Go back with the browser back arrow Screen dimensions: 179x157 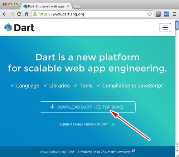click(5, 14)
